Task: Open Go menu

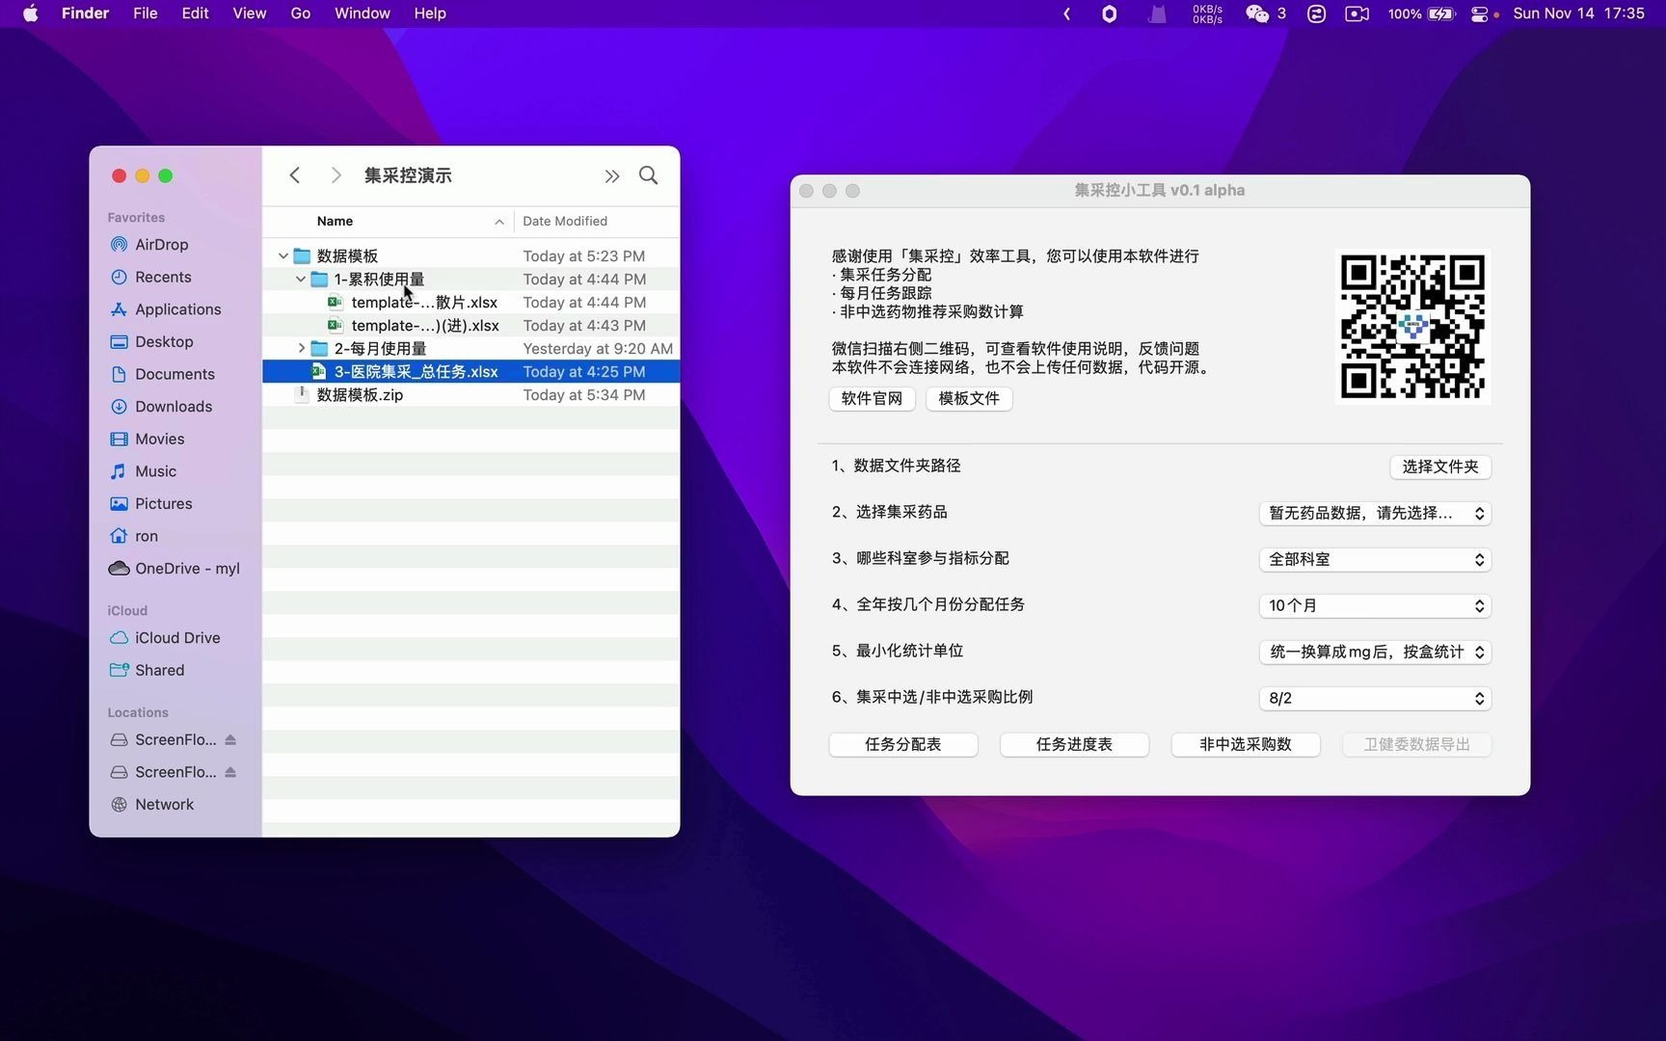Action: [300, 13]
